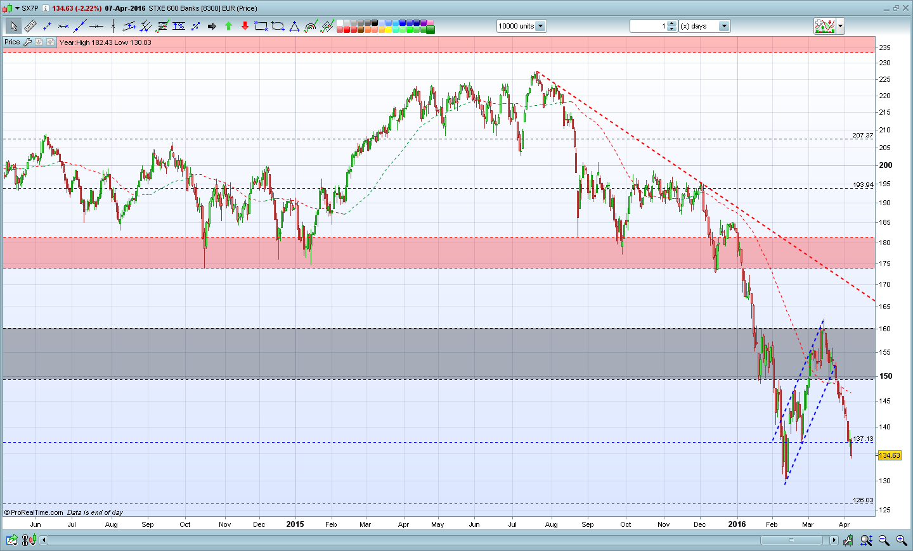This screenshot has width=913, height=551.
Task: Choose the triangle drawing tool
Action: coord(294,26)
